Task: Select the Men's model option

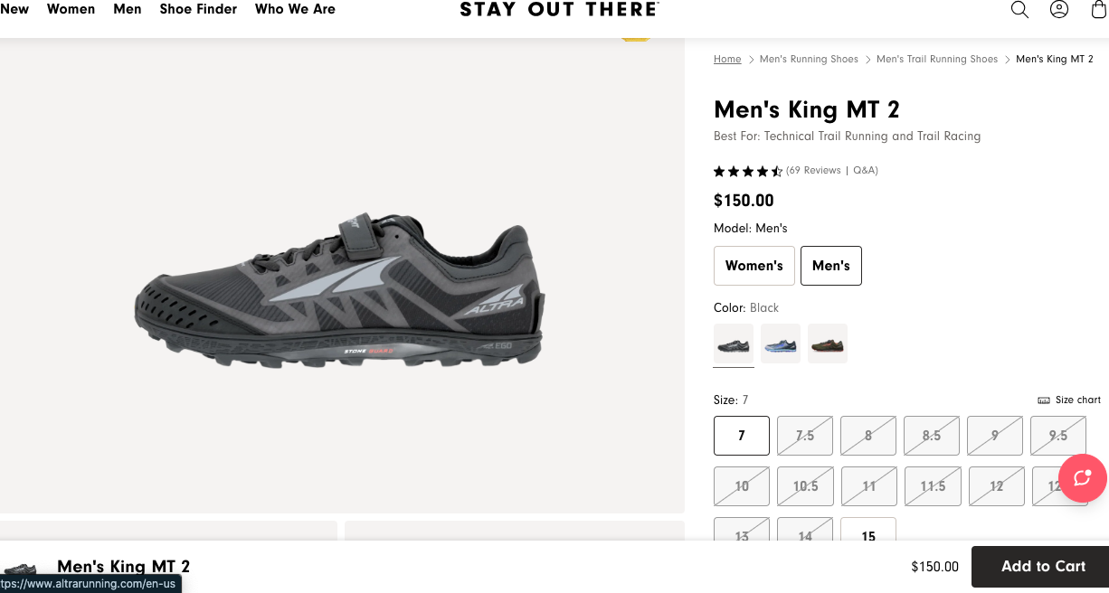Action: 831,266
